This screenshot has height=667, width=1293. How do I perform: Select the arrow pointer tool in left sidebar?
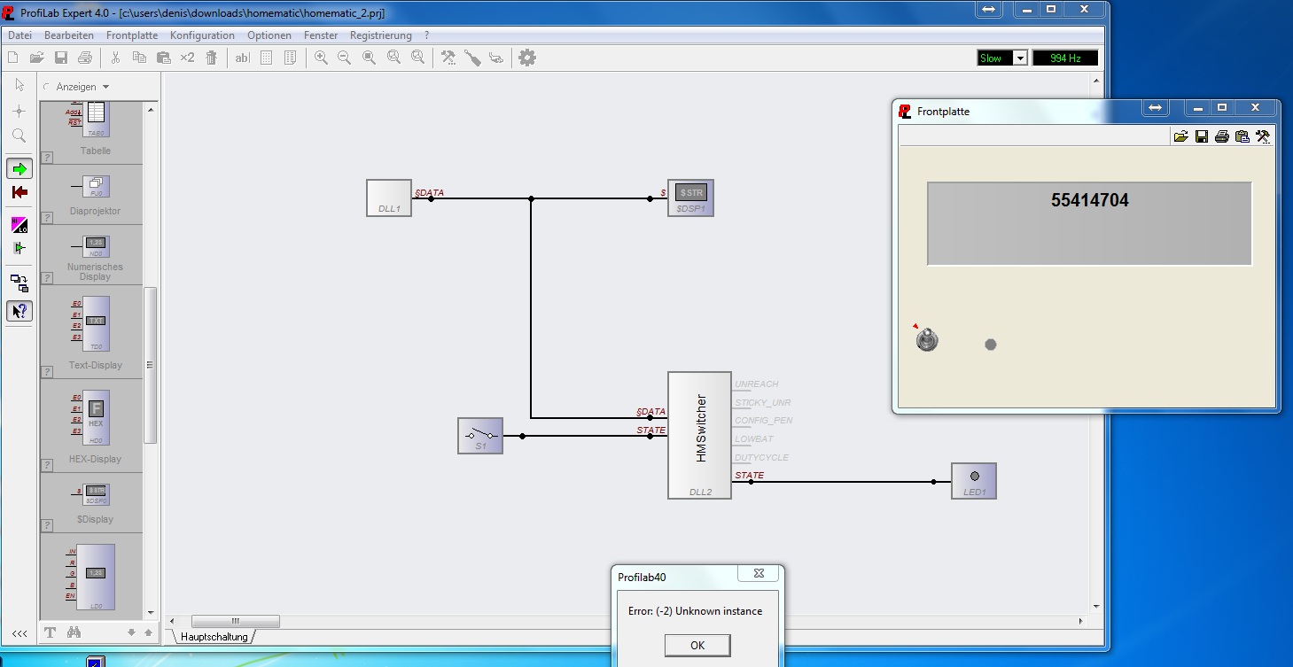pos(19,85)
